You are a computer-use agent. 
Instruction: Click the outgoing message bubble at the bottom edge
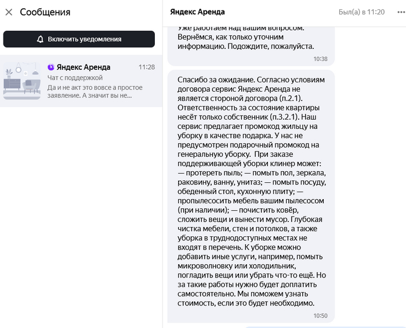coord(325,326)
